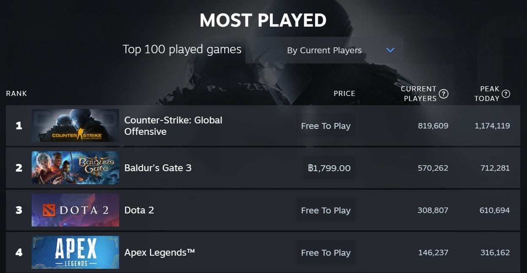Screen dimensions: 527x273
Task: Click the Peak Today help icon
Action: 505,94
